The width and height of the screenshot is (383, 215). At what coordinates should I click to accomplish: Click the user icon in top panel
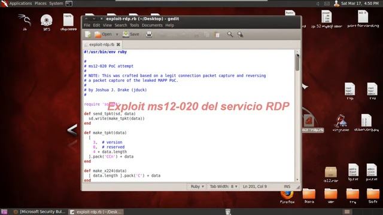pos(336,4)
